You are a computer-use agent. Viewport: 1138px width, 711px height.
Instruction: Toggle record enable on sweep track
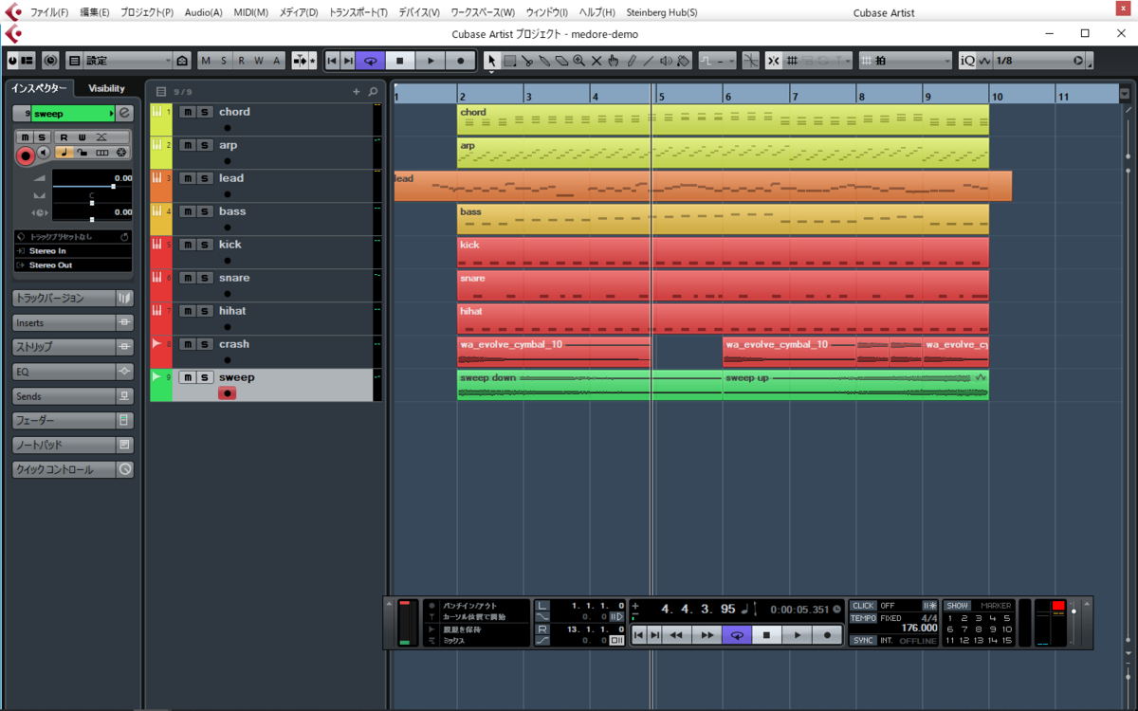point(228,393)
